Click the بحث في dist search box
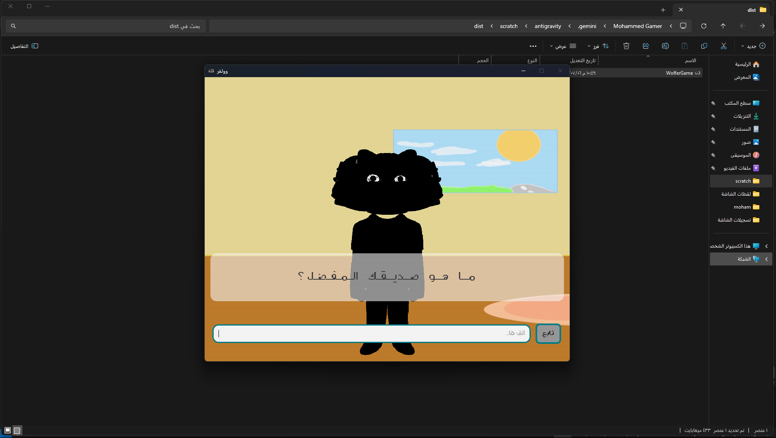The image size is (776, 438). pos(106,26)
